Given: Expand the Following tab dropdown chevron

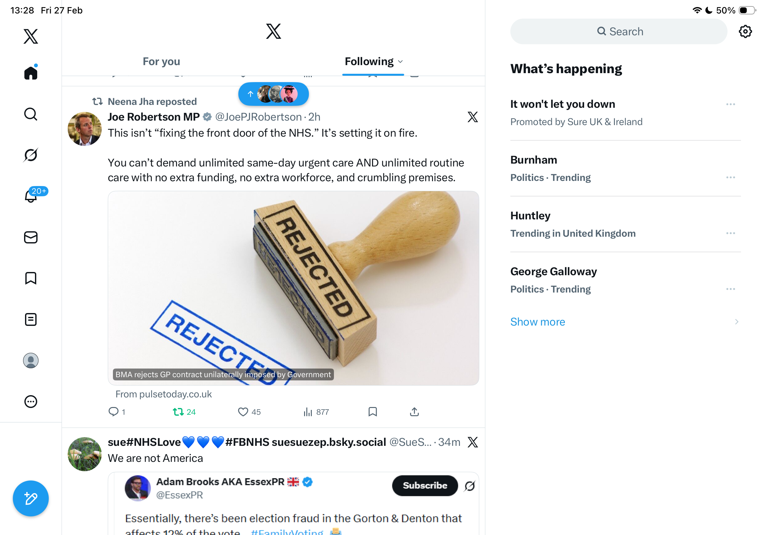Looking at the screenshot, I should click(401, 62).
